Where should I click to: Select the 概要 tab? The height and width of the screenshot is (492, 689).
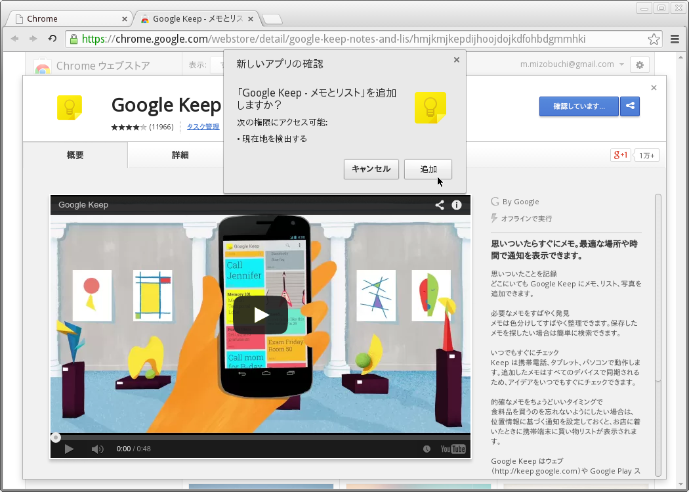(75, 155)
